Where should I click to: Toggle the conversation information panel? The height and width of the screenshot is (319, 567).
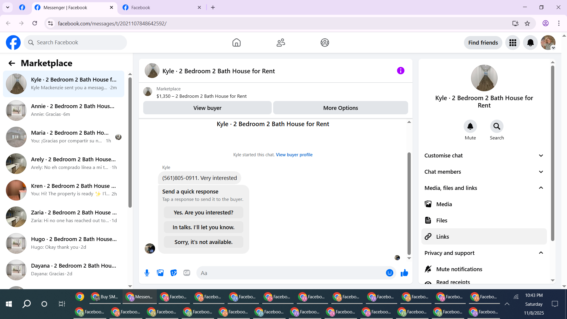point(400,71)
